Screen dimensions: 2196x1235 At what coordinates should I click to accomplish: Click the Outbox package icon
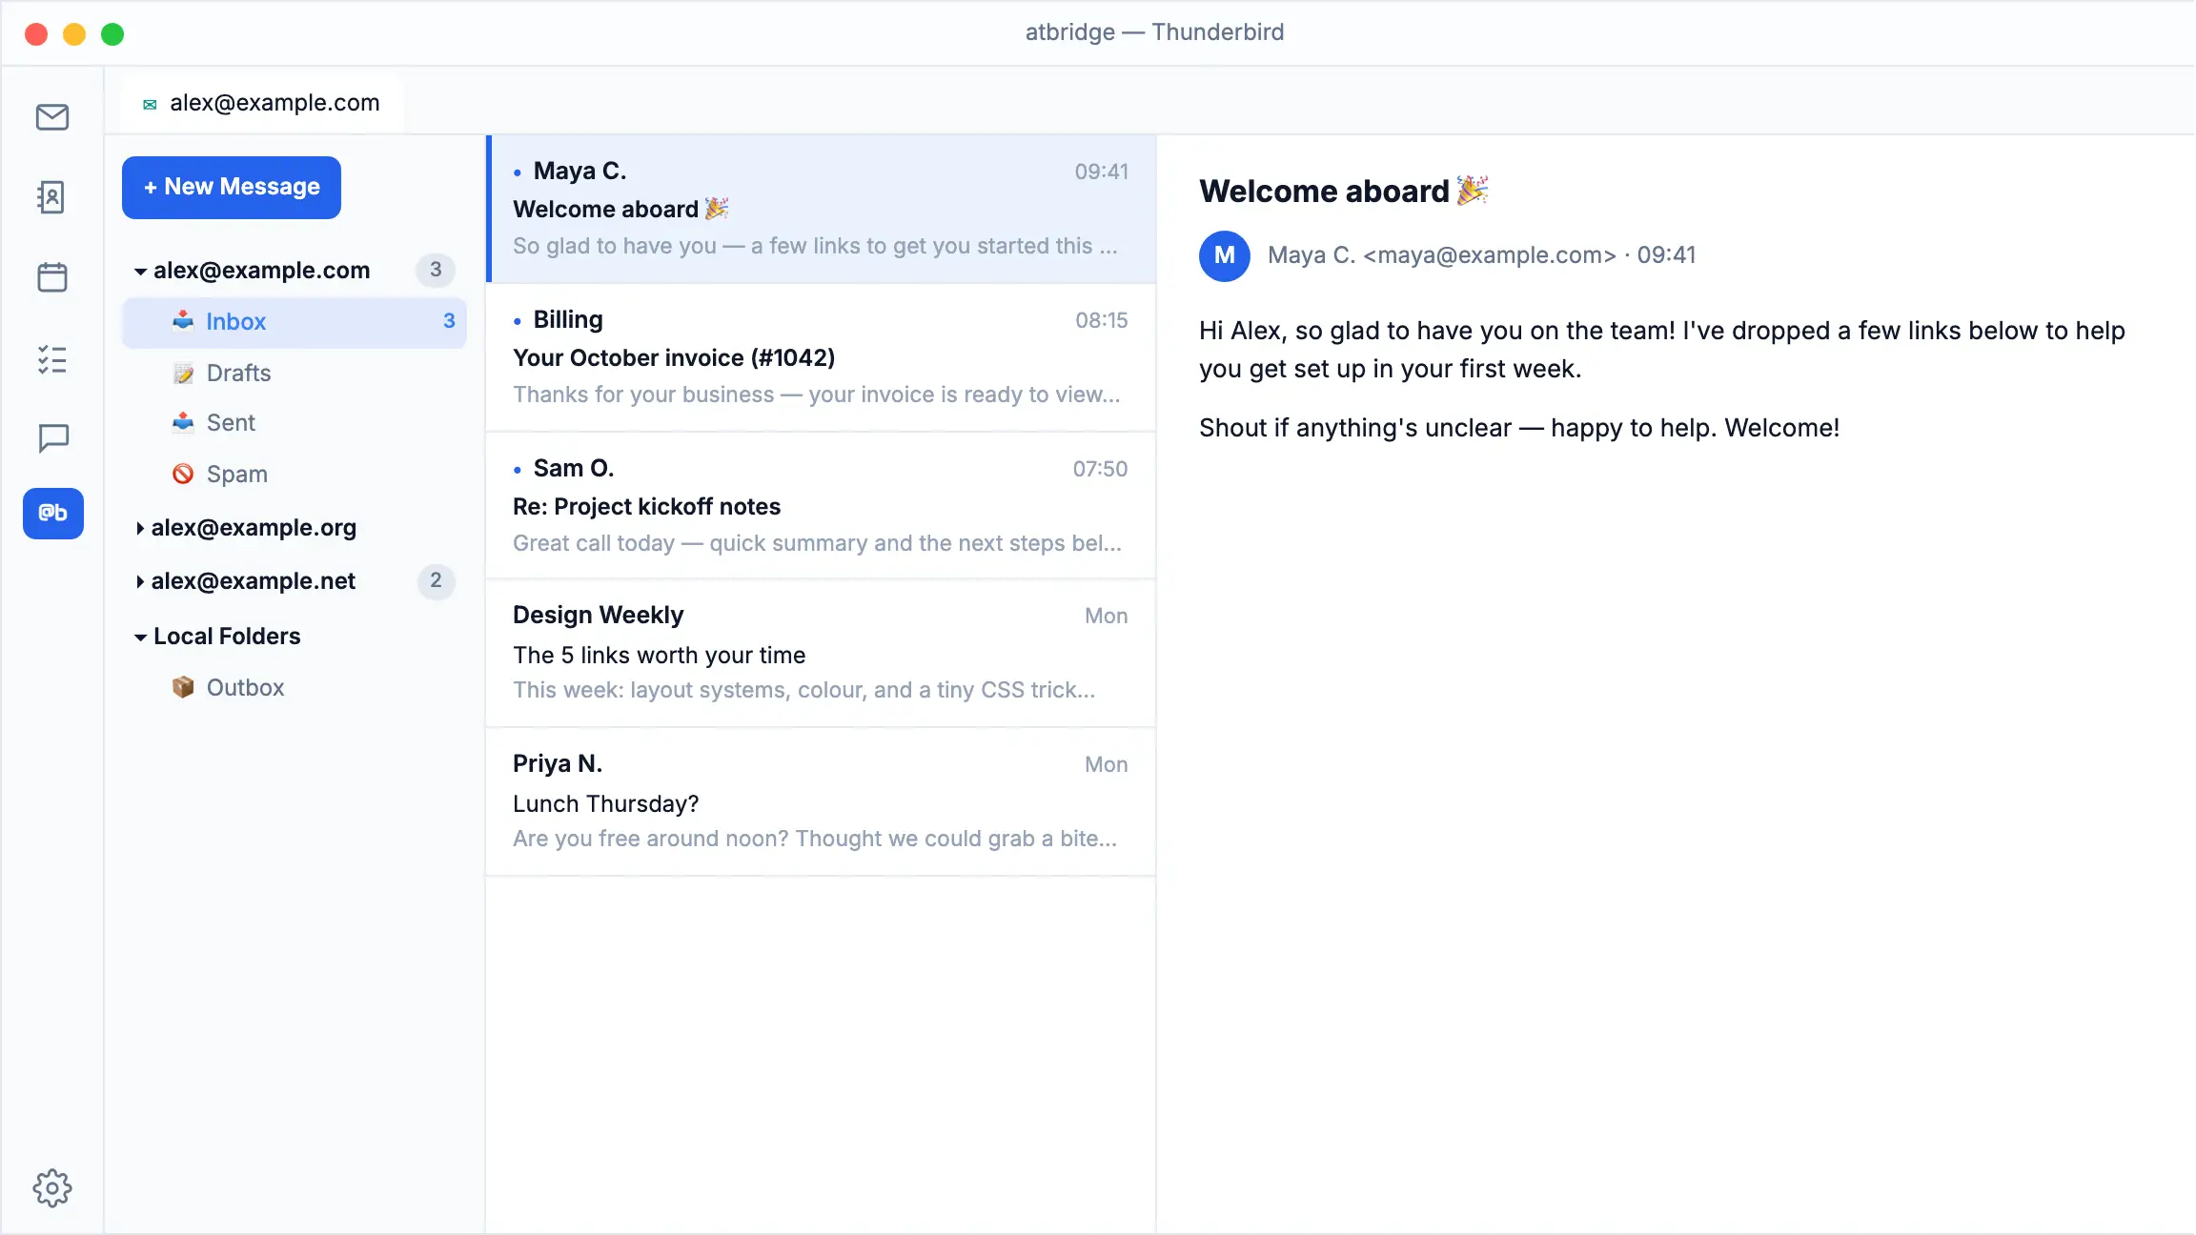(x=183, y=687)
